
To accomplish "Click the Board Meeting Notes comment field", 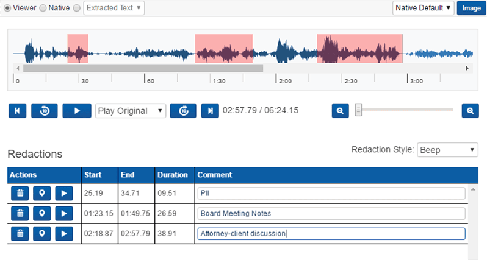I will coord(331,214).
